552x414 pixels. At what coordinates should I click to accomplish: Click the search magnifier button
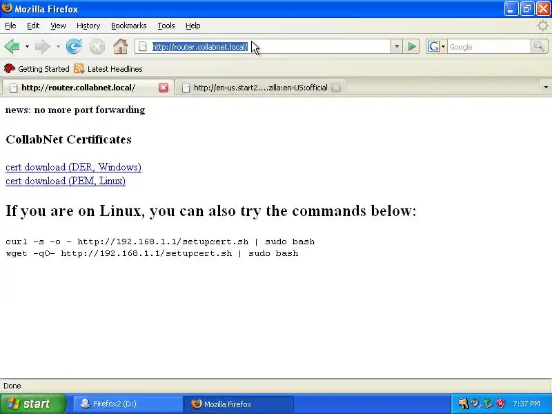pyautogui.click(x=539, y=46)
